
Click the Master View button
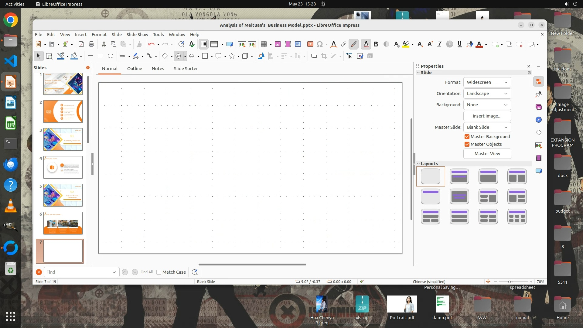pyautogui.click(x=487, y=154)
